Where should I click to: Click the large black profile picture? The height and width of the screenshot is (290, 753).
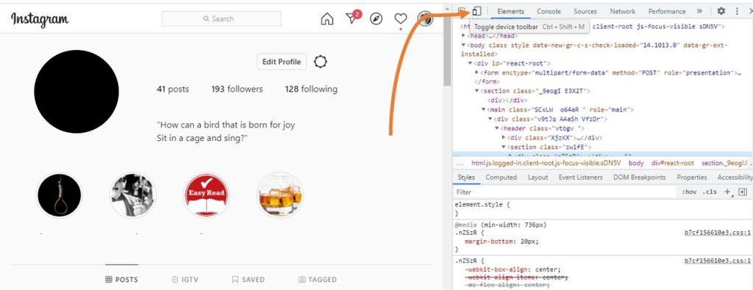point(76,92)
